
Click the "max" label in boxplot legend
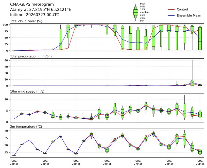[x=142, y=4]
